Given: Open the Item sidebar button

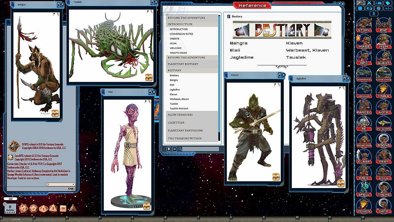Looking at the screenshot, I should [384, 41].
